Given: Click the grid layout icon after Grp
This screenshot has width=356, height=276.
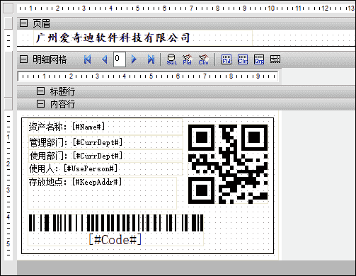Looking at the screenshot, I should tap(275, 59).
